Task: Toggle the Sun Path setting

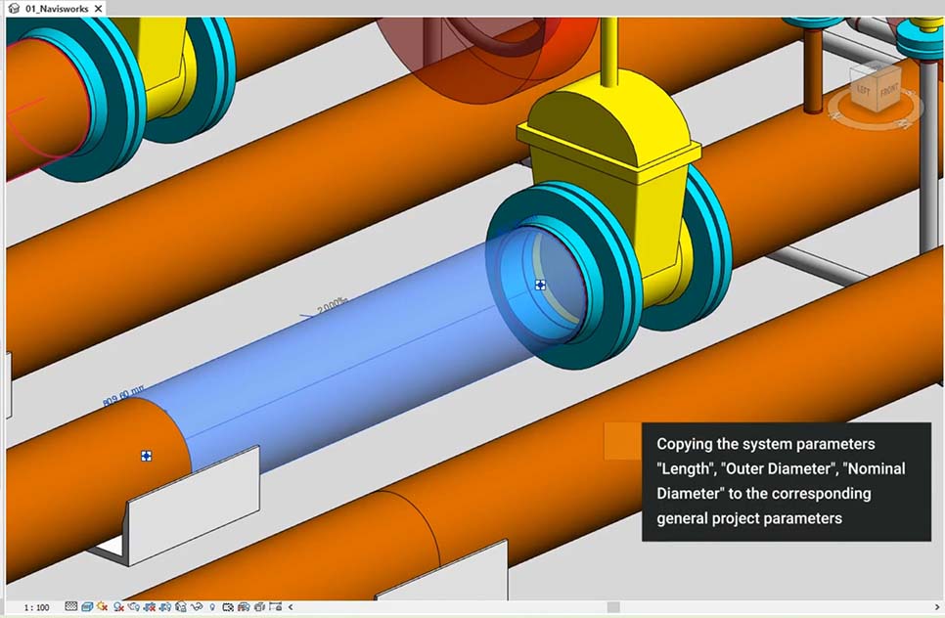Action: click(102, 607)
